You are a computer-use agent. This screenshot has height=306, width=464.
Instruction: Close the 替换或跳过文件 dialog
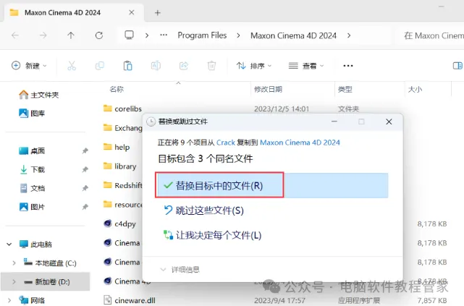coord(389,122)
